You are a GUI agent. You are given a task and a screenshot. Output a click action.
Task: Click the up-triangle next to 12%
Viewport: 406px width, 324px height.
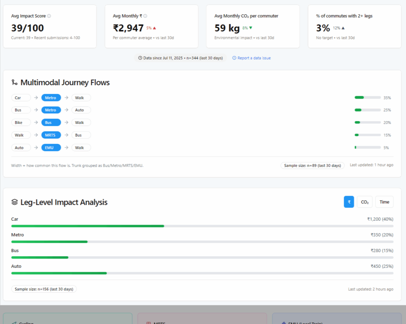343,28
